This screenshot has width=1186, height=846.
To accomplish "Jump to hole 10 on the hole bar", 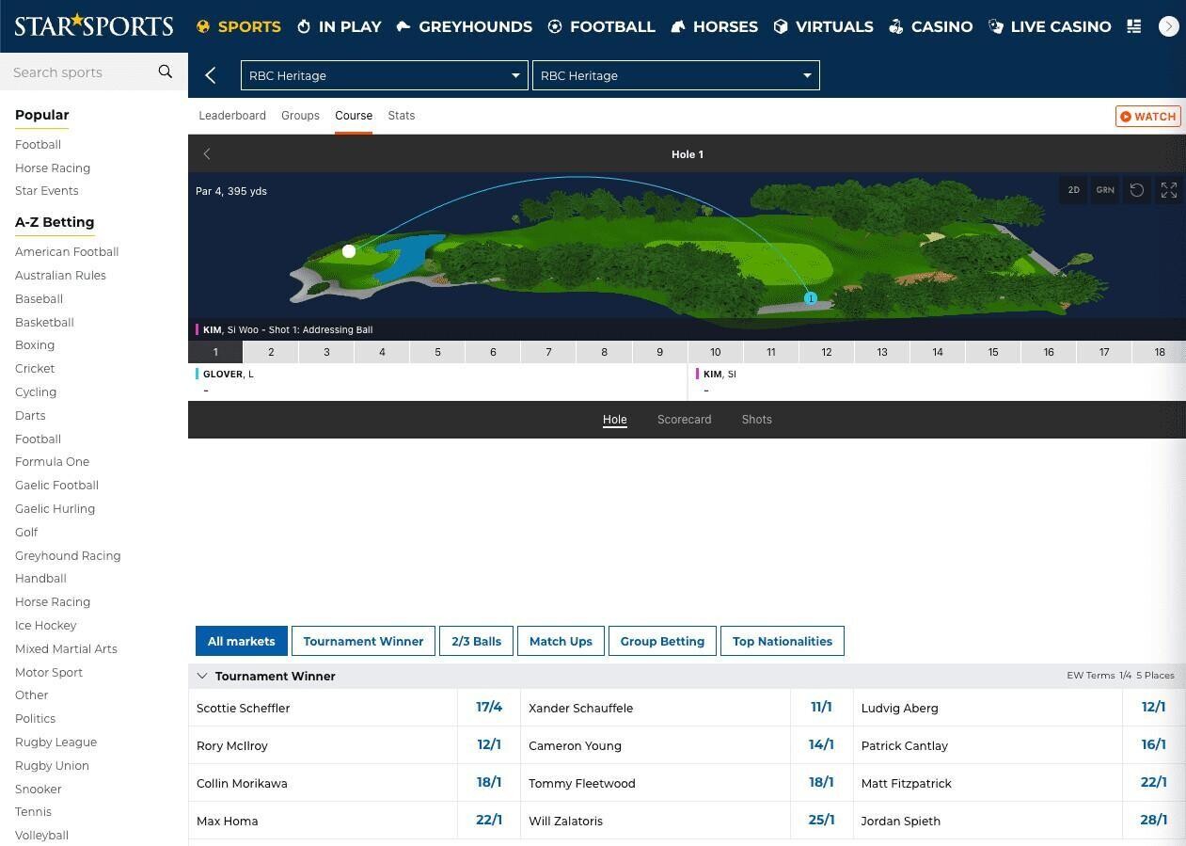I will (x=715, y=352).
